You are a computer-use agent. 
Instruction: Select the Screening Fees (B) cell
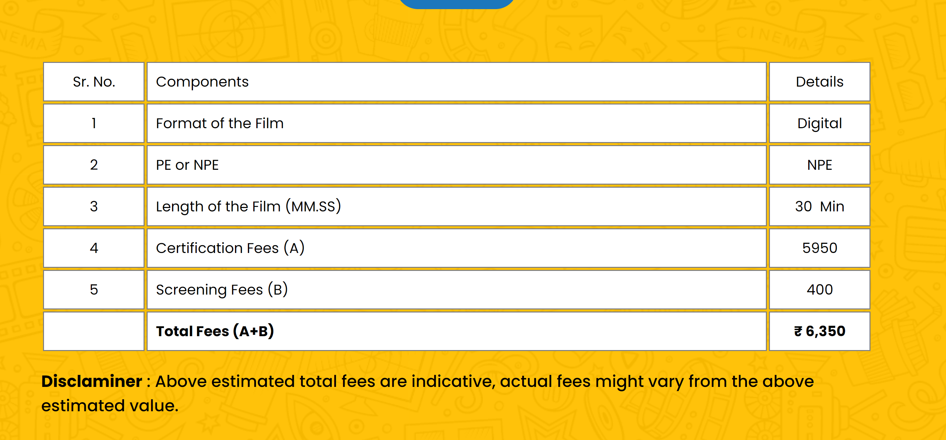click(222, 290)
